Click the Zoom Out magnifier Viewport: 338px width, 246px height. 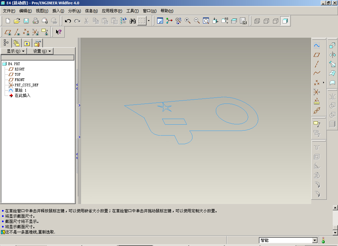pyautogui.click(x=197, y=21)
